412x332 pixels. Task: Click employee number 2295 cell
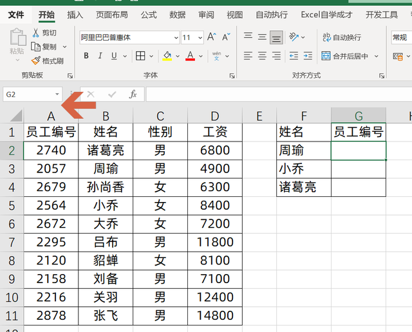[51, 242]
